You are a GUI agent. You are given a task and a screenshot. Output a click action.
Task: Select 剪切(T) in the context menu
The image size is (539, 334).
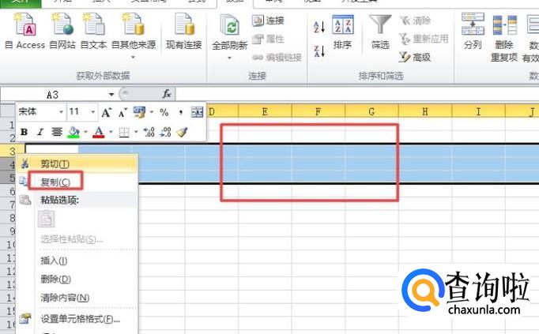point(55,163)
